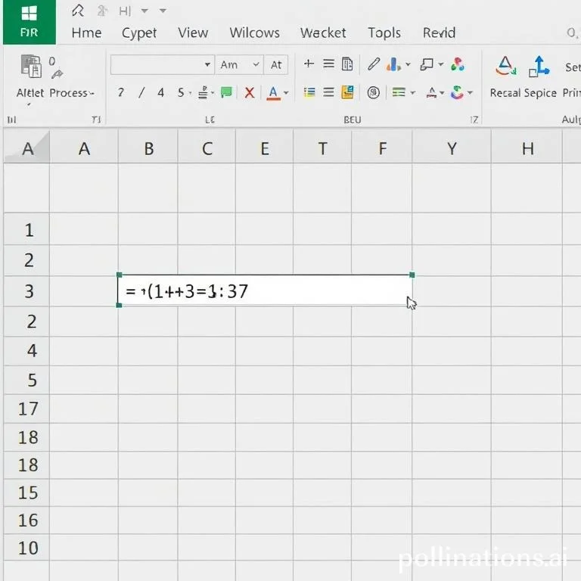This screenshot has width=581, height=581.
Task: Select row header 15
Action: tap(26, 492)
